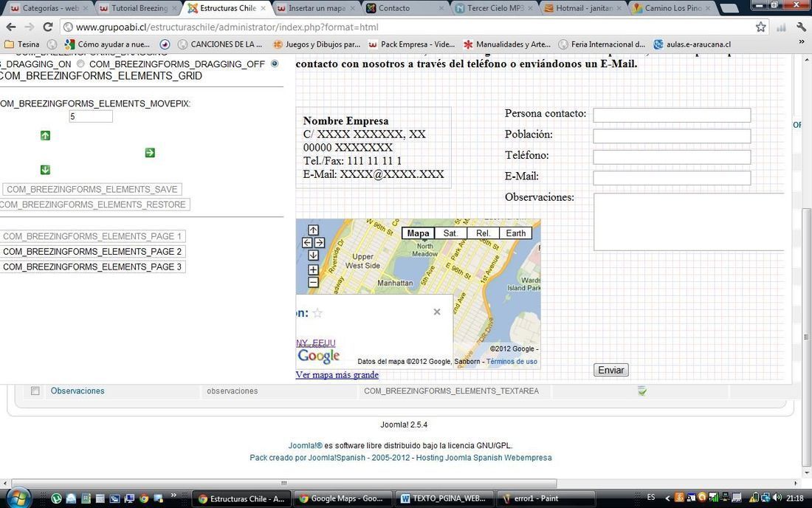Image resolution: width=812 pixels, height=508 pixels.
Task: Close the Estructuras Chile tab
Action: [263, 8]
